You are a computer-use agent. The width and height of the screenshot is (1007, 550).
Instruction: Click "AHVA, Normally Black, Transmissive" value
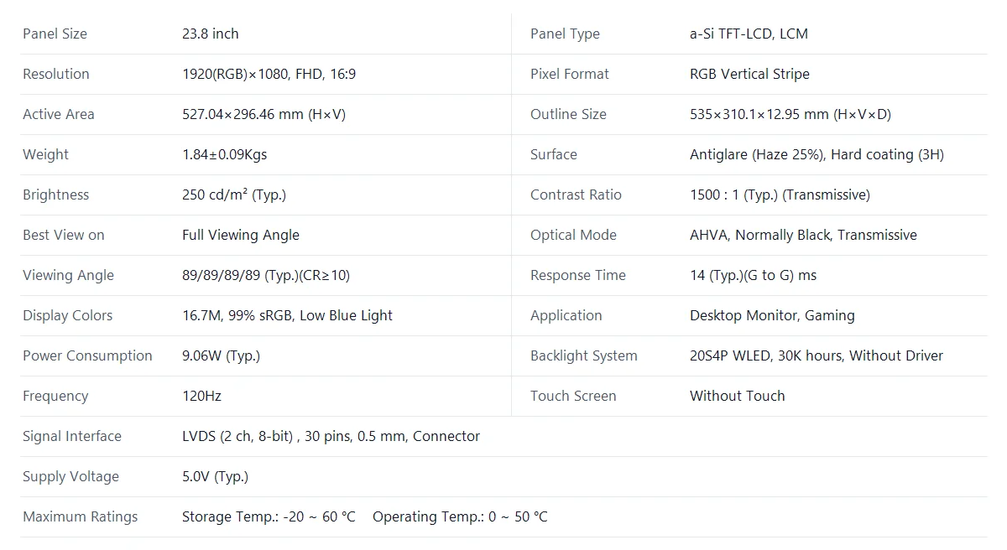point(803,235)
